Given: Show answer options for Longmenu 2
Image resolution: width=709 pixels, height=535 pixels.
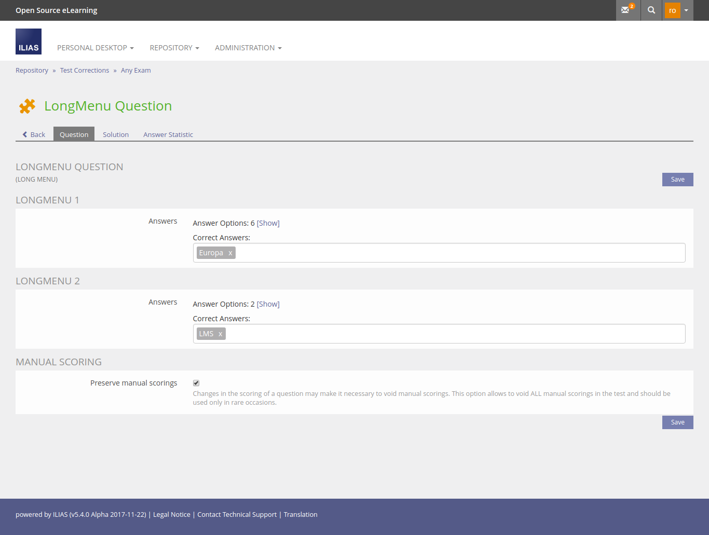Looking at the screenshot, I should [268, 304].
